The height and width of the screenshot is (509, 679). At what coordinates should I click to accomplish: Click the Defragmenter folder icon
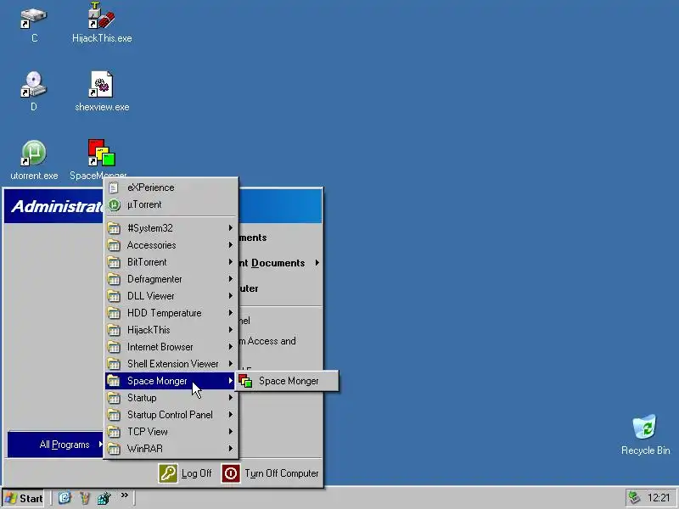[x=114, y=279]
